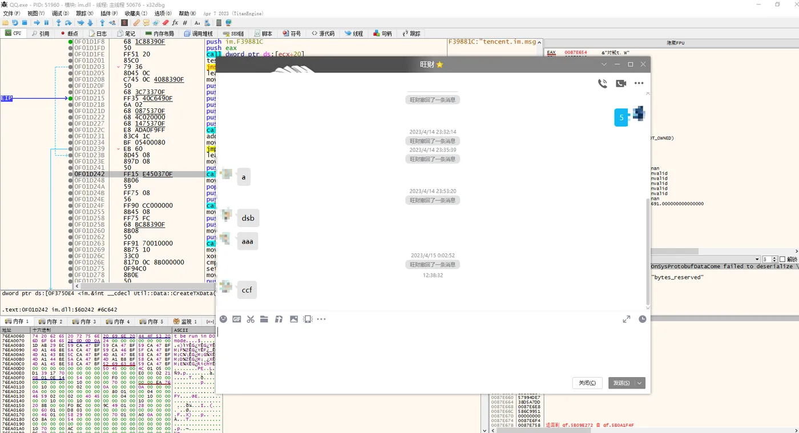Viewport: 799px width, 433px height.
Task: Click the 关闭(C) button in chat window
Action: point(587,383)
